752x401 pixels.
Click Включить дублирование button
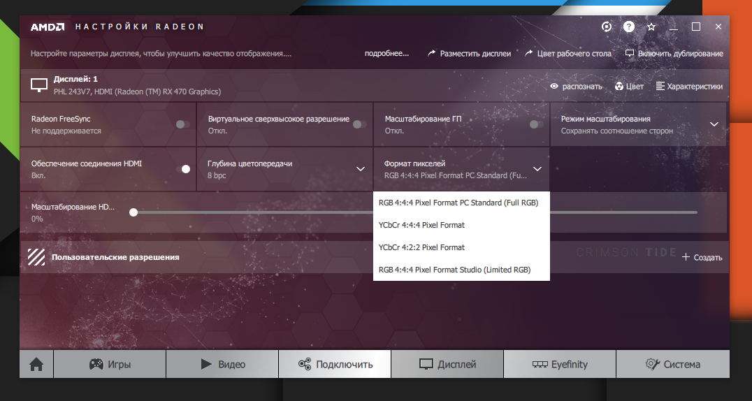click(674, 54)
